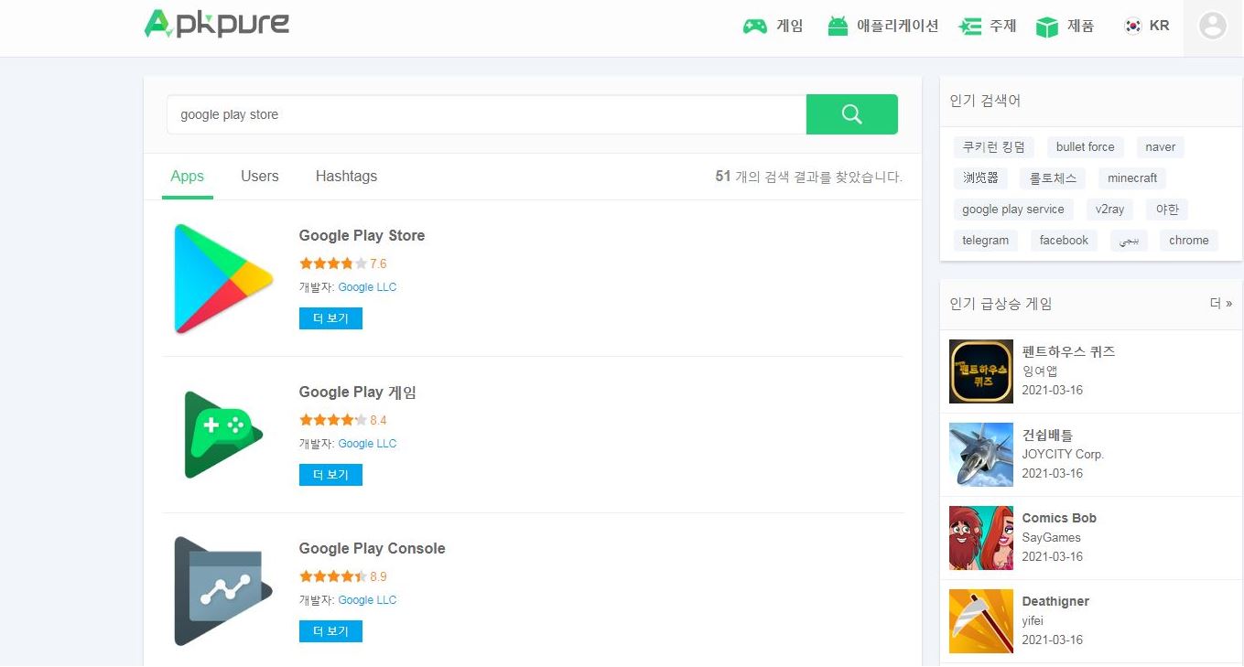The width and height of the screenshot is (1244, 667).
Task: Open Google LLC developer link under Google Play Console
Action: (367, 600)
